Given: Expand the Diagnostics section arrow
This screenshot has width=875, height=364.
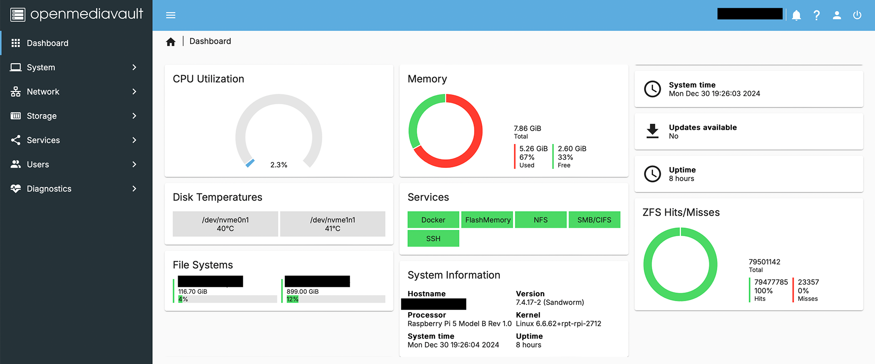Looking at the screenshot, I should pos(134,188).
